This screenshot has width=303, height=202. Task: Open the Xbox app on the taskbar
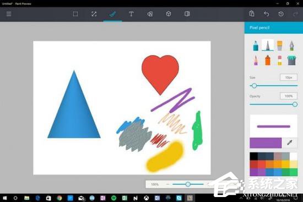click(x=147, y=198)
